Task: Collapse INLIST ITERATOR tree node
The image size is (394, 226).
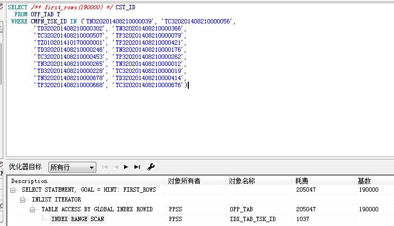Action: [x=23, y=200]
